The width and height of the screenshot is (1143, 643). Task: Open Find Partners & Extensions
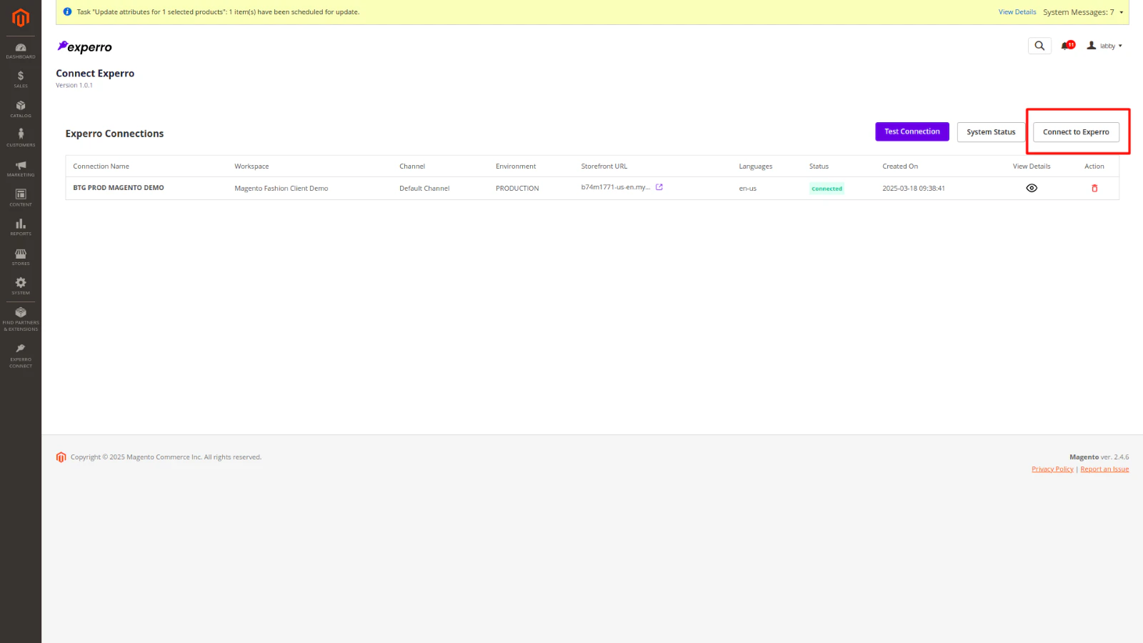pyautogui.click(x=21, y=319)
